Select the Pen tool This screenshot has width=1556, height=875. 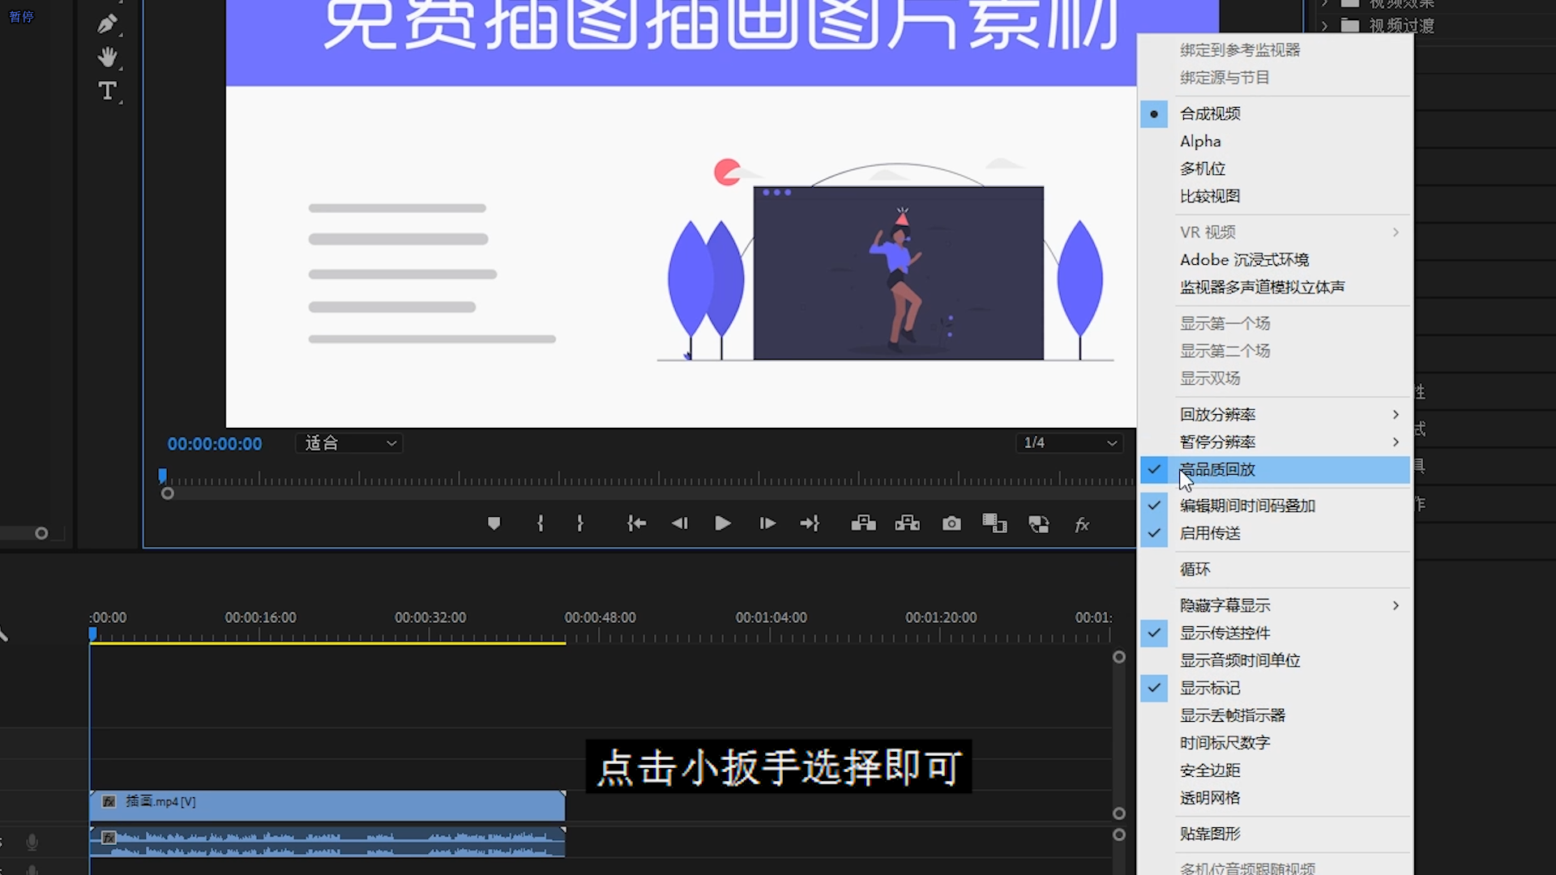pyautogui.click(x=107, y=24)
